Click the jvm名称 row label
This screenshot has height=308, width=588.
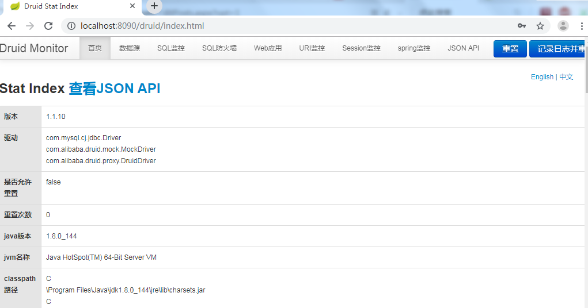[17, 257]
